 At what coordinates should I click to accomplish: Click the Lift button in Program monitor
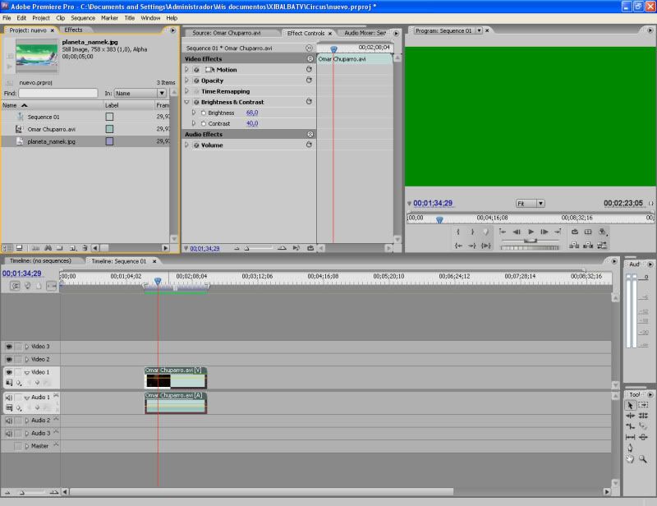click(x=574, y=246)
